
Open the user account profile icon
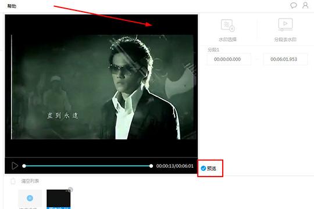pyautogui.click(x=305, y=5)
